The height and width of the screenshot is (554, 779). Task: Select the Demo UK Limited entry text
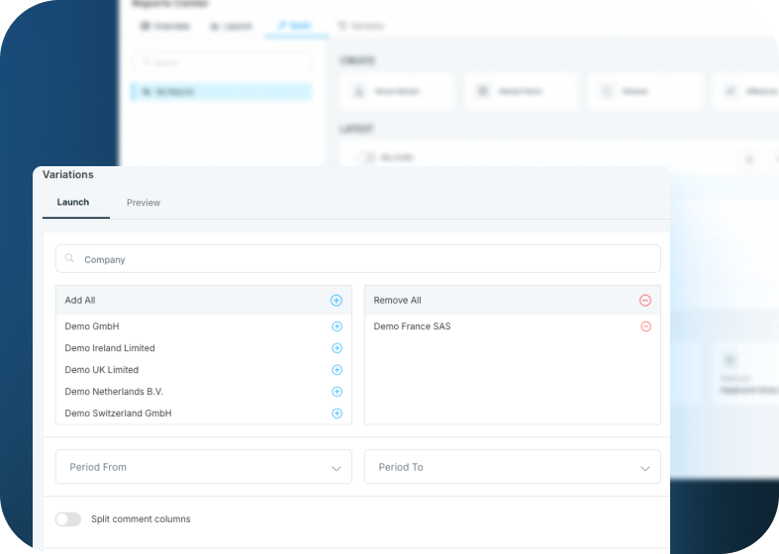coord(102,370)
